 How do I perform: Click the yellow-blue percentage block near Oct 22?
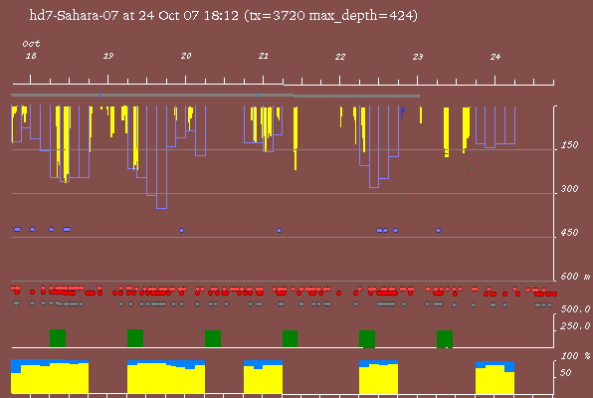378,377
